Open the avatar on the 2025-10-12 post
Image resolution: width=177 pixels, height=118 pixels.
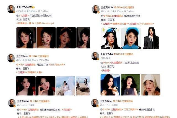pos(96,9)
